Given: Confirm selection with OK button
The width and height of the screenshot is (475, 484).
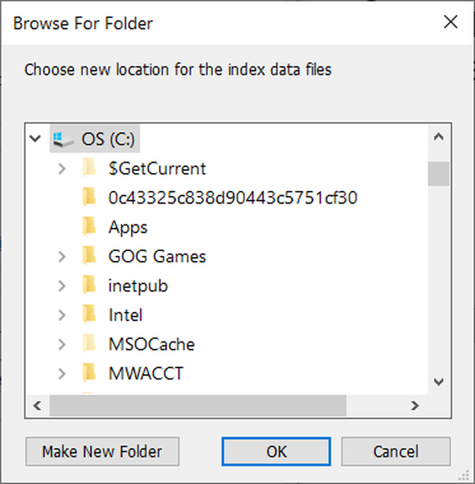Looking at the screenshot, I should 276,451.
